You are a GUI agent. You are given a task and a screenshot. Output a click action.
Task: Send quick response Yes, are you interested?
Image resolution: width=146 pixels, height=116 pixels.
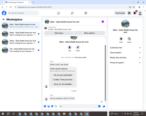pyautogui.click(x=63, y=75)
